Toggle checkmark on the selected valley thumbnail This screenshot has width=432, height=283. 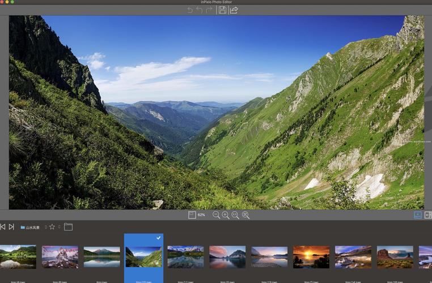(x=159, y=238)
